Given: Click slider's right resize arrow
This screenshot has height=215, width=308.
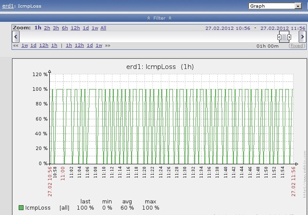Looking at the screenshot, I should pos(289,37).
